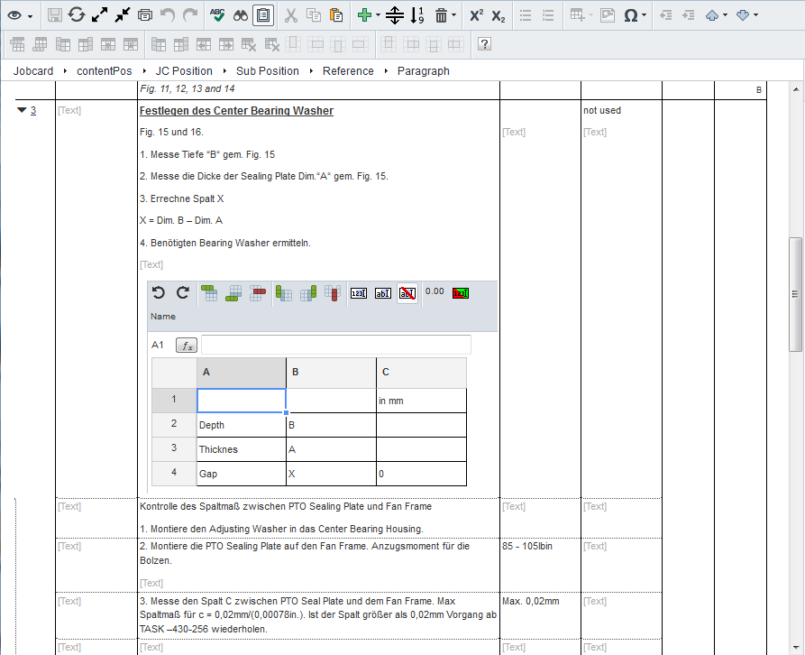The width and height of the screenshot is (805, 655).
Task: Open the green plus add dropdown arrow
Action: [379, 15]
